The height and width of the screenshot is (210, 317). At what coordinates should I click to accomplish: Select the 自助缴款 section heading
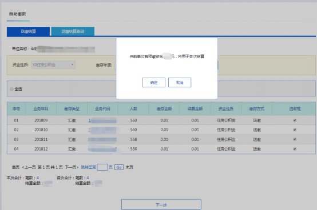coord(18,14)
